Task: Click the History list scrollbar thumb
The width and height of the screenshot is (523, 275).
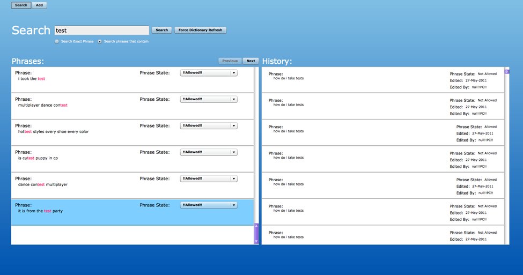Action: point(507,71)
